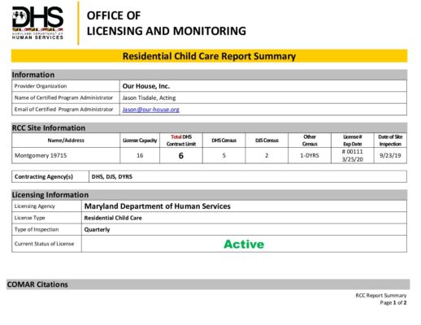Click the 'Type of Inspection' label
The height and width of the screenshot is (325, 421).
pos(37,229)
